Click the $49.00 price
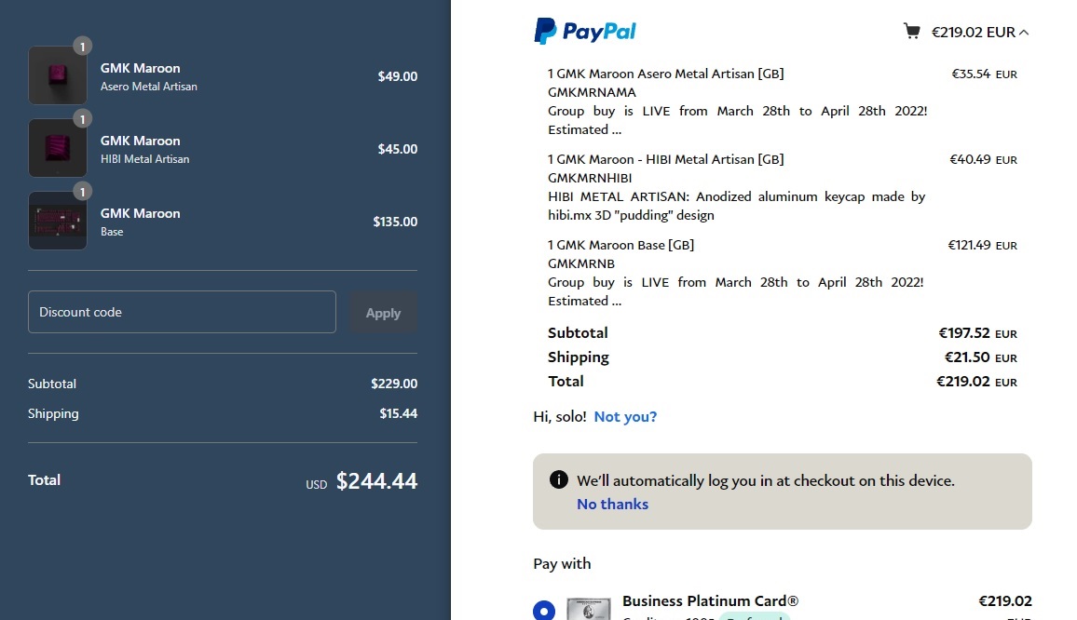The width and height of the screenshot is (1077, 620). coord(397,76)
